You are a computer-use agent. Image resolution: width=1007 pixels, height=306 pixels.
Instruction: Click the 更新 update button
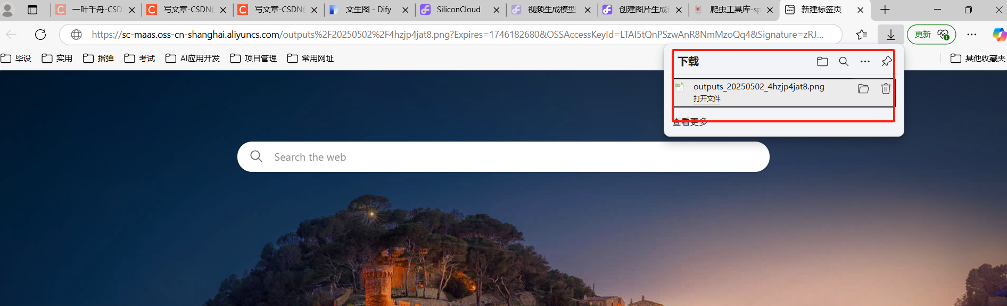coord(931,35)
